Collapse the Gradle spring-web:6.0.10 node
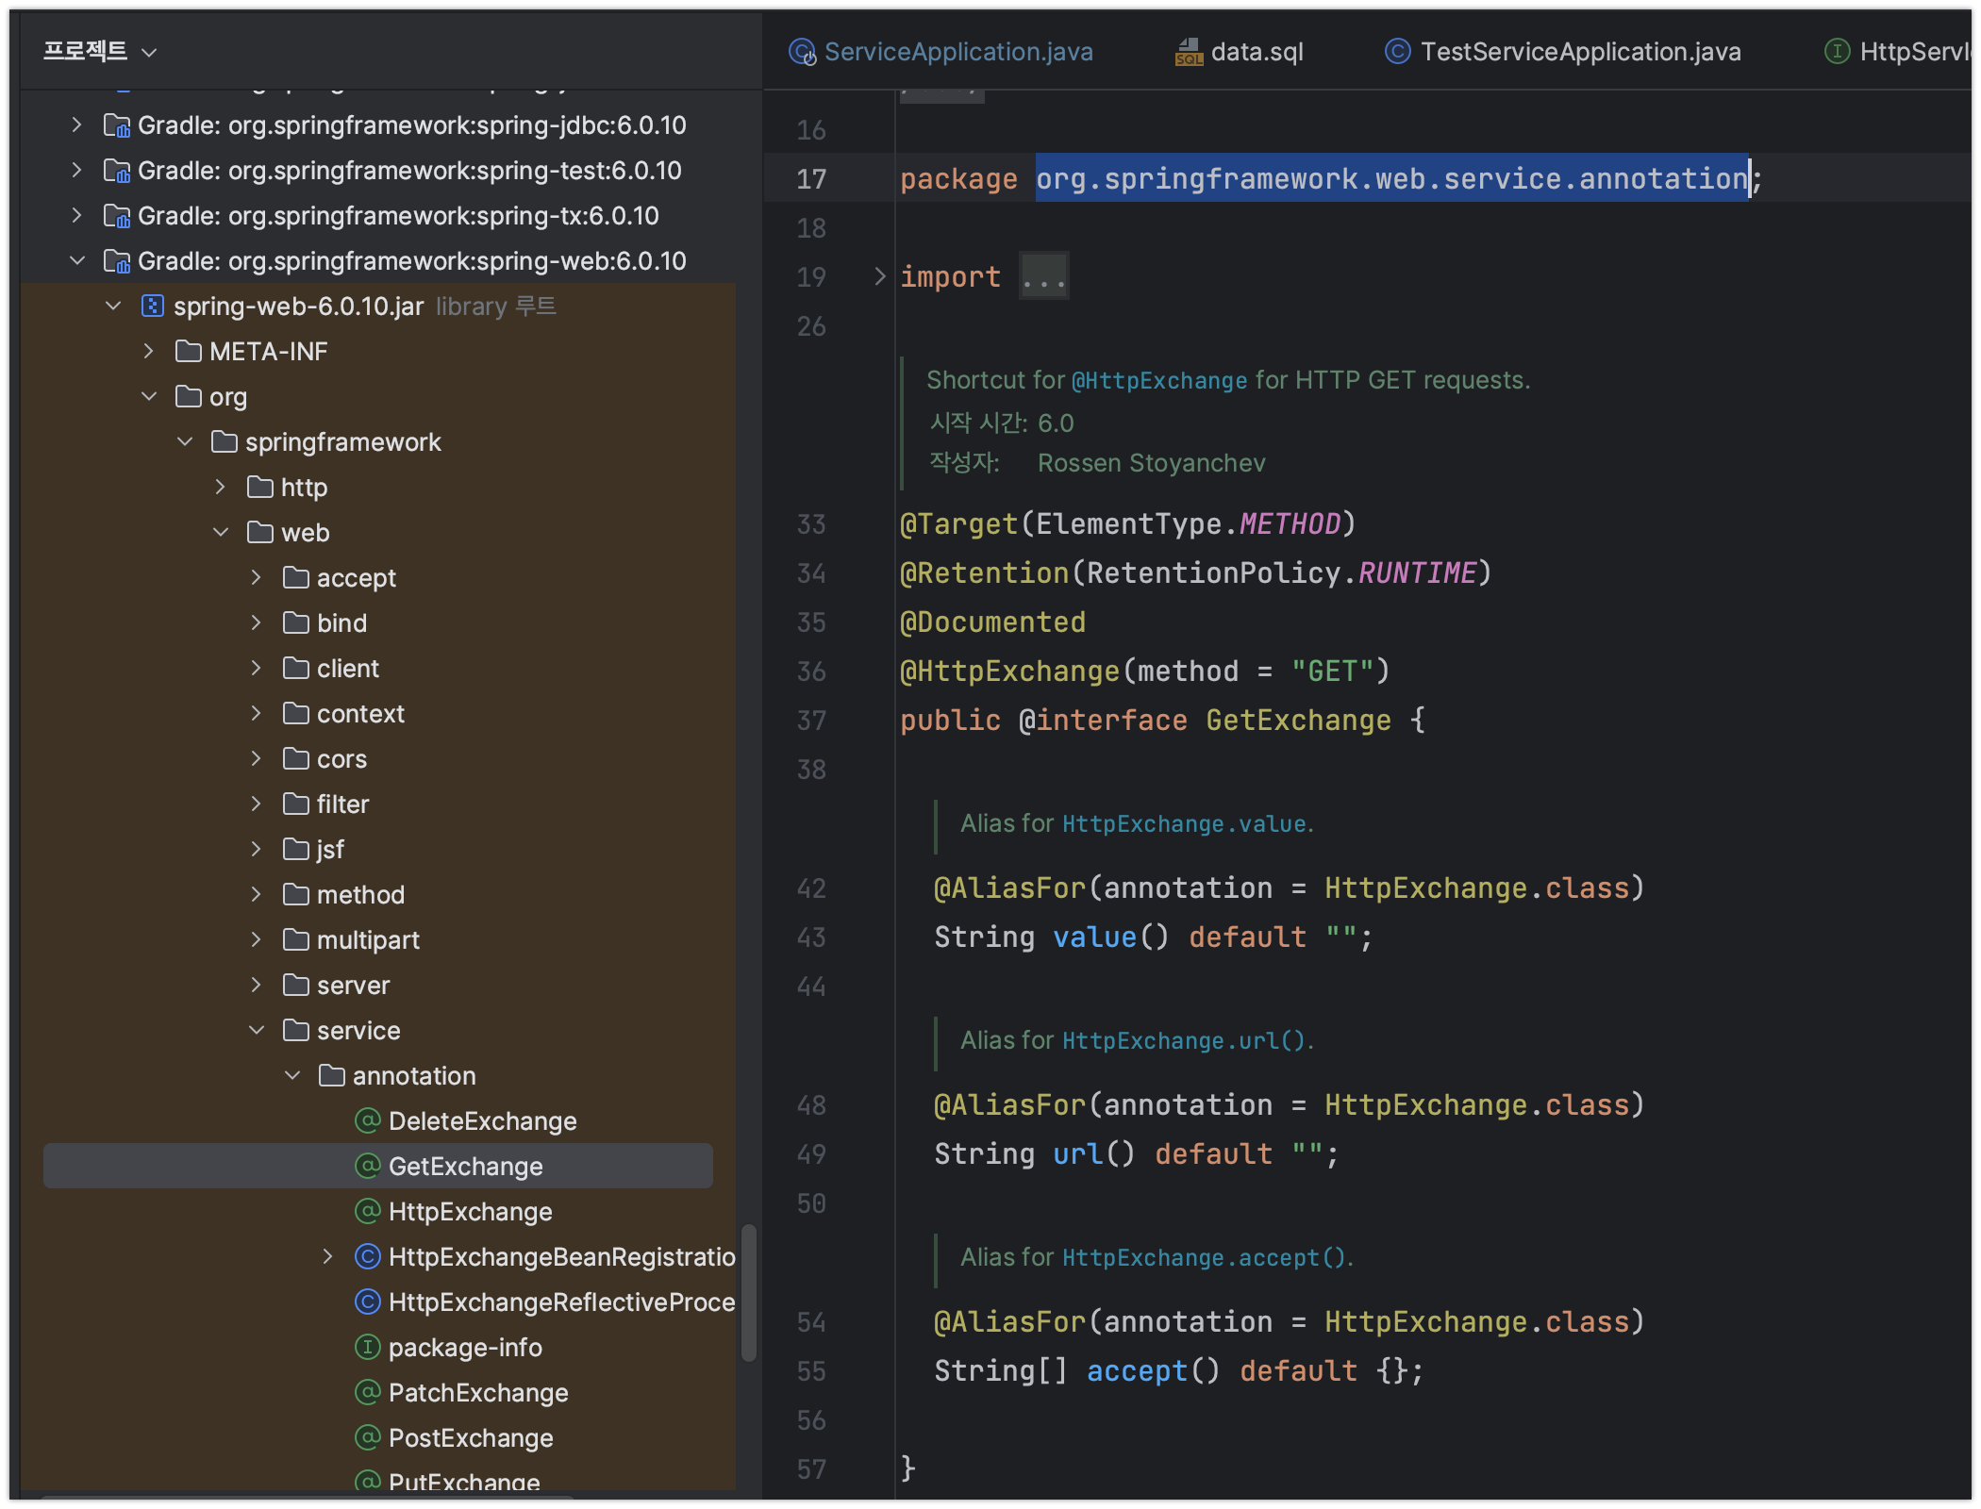The image size is (1981, 1509). [x=77, y=260]
